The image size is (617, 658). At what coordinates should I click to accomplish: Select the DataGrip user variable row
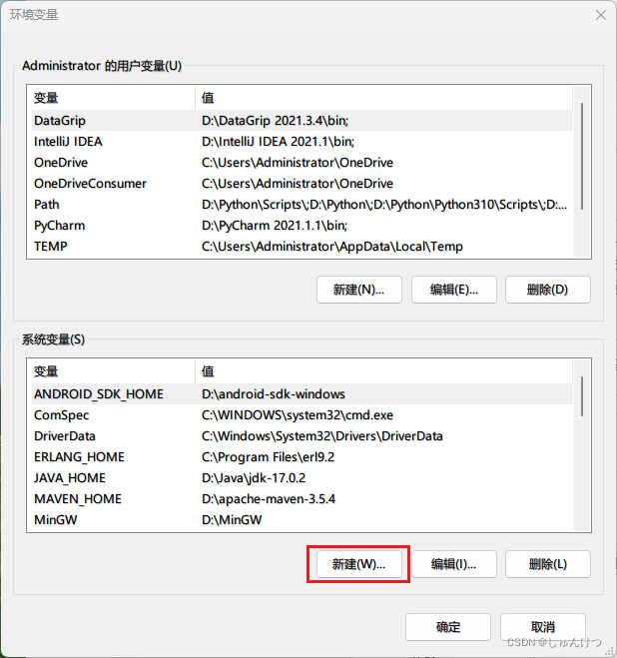tap(303, 121)
